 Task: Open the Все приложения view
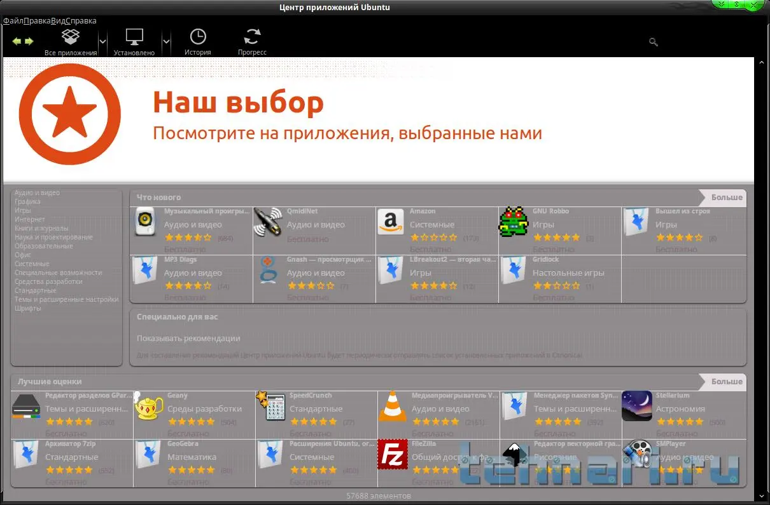click(x=71, y=42)
